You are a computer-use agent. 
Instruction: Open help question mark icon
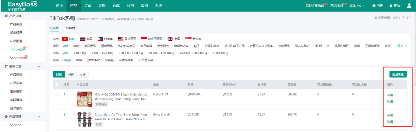pyautogui.click(x=391, y=6)
